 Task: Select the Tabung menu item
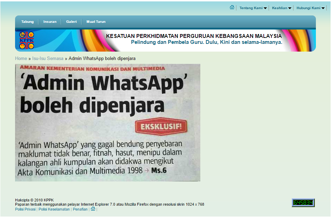(x=28, y=22)
